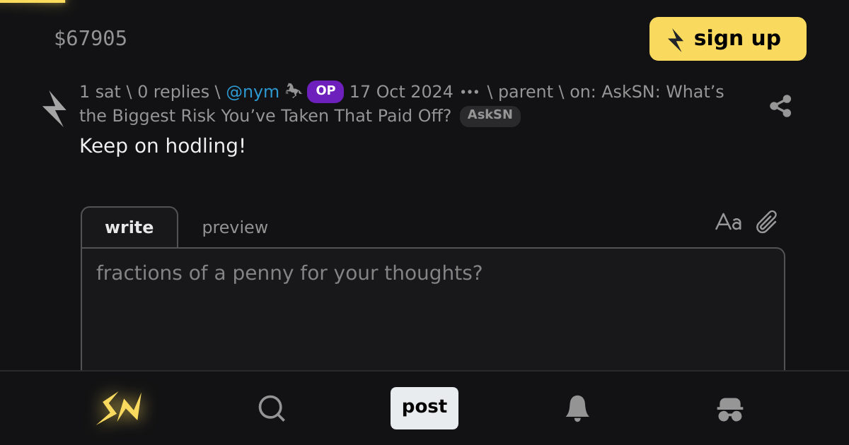Screen dimensions: 849x445
Task: Open your profile with the anon glasses icon
Action: [729, 408]
